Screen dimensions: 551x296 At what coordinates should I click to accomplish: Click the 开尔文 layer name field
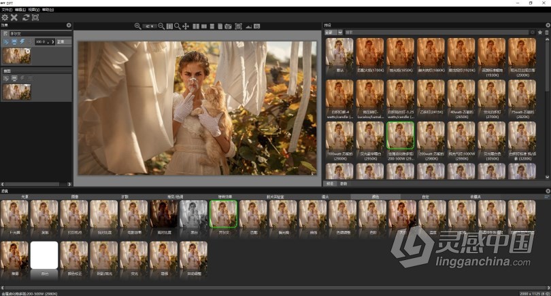tap(39, 34)
